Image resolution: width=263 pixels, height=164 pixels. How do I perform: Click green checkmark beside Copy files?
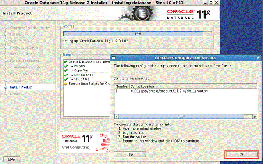66,71
